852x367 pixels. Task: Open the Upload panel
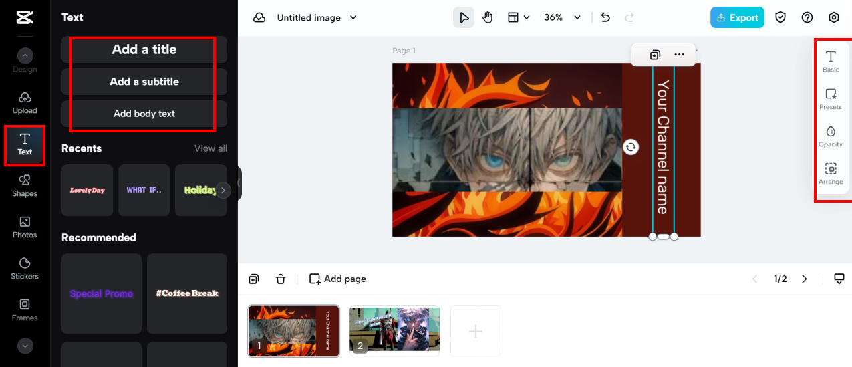25,103
